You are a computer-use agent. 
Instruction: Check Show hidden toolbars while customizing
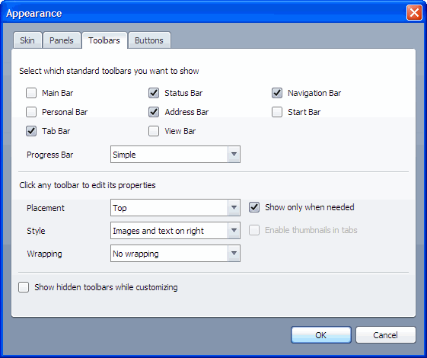[x=24, y=287]
